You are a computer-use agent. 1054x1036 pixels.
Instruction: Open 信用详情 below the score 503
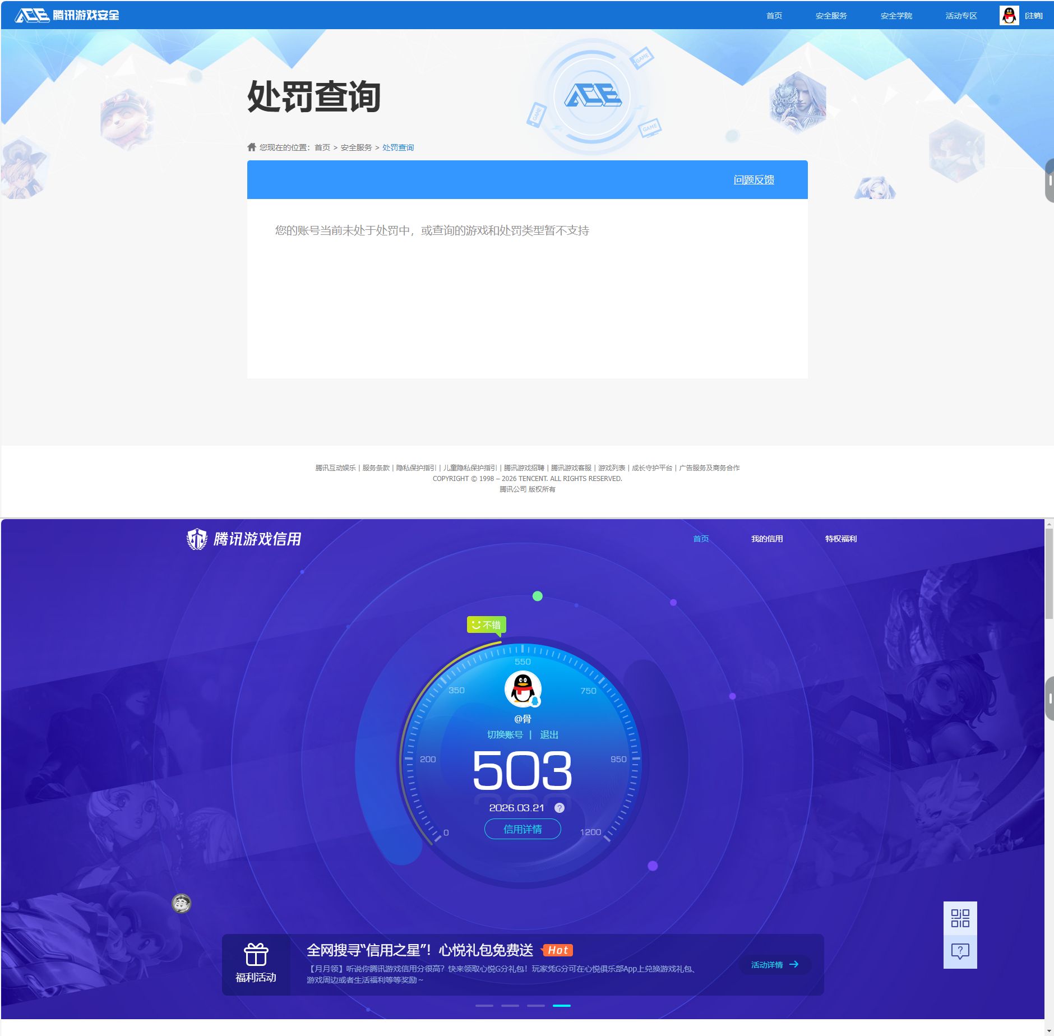point(523,828)
